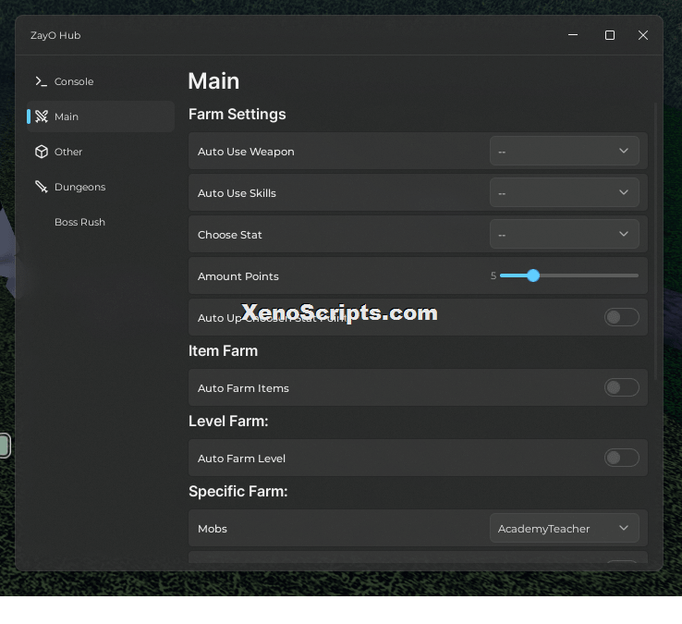Viewport: 682px width, 624px height.
Task: Open the Console terminal icon
Action: (42, 81)
